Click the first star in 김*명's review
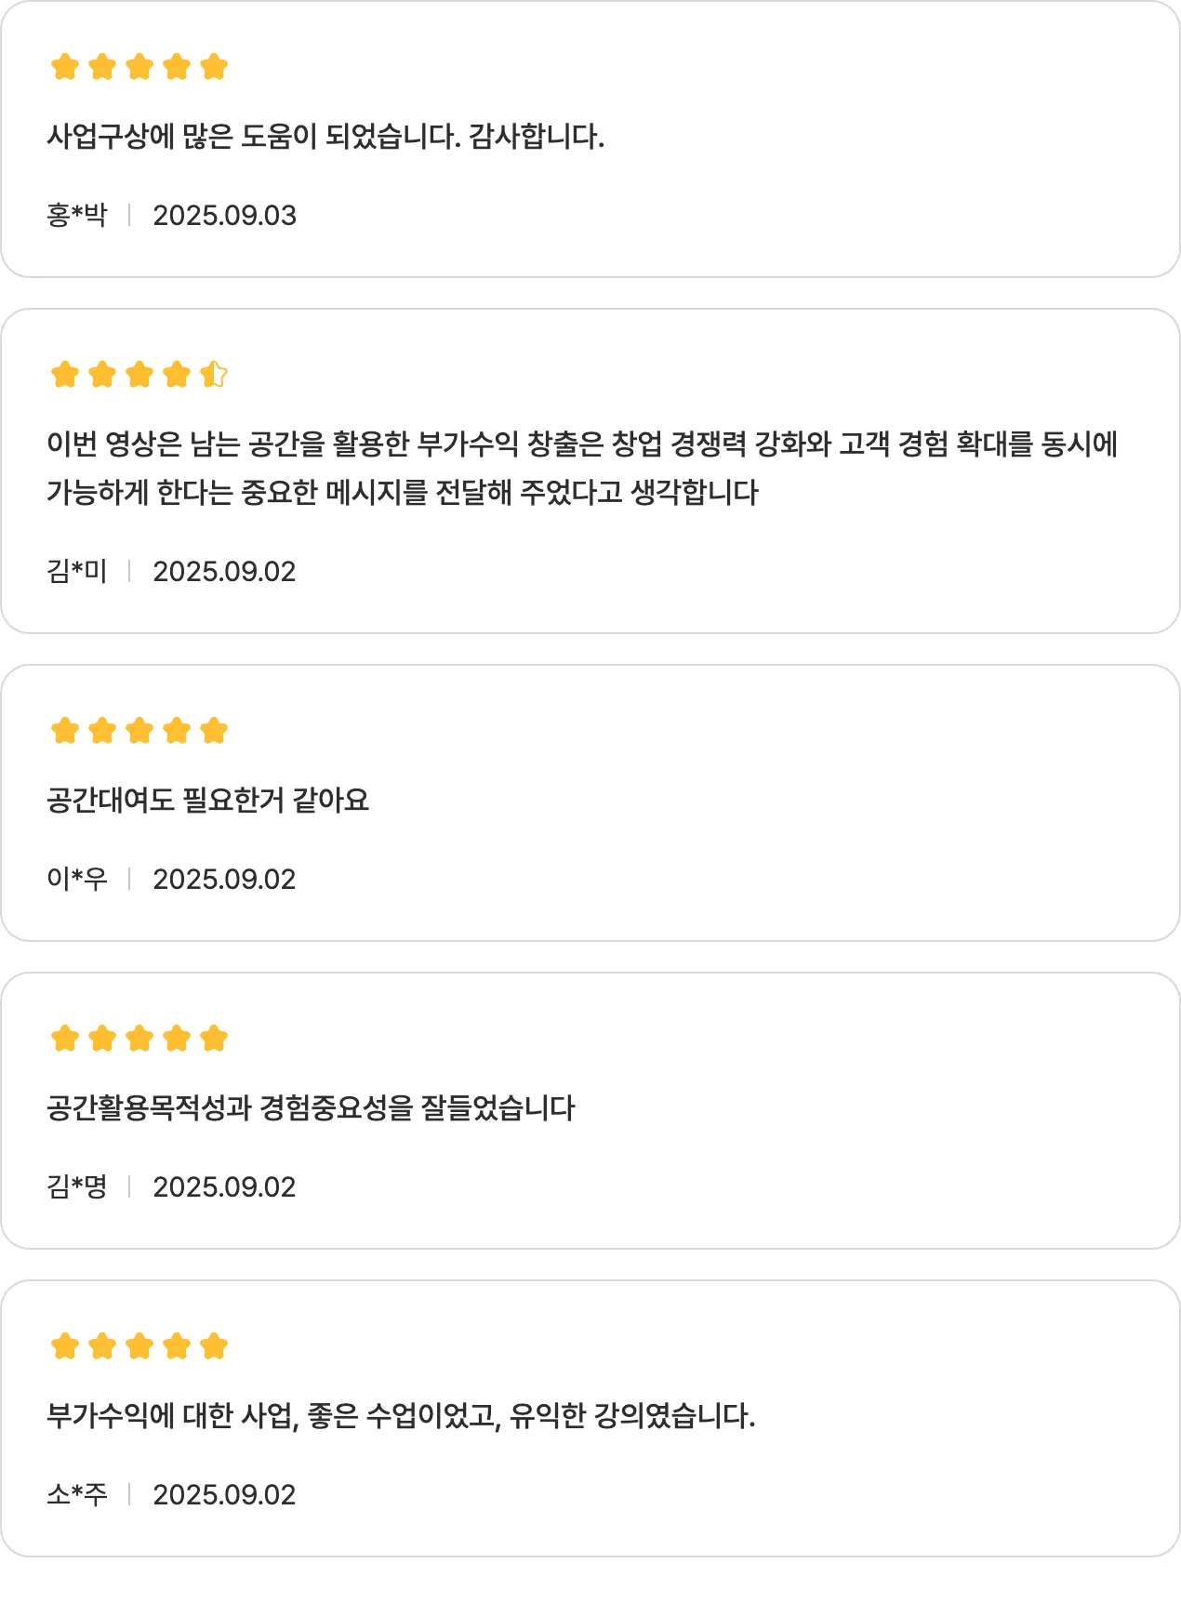The image size is (1181, 1603). coord(65,1039)
